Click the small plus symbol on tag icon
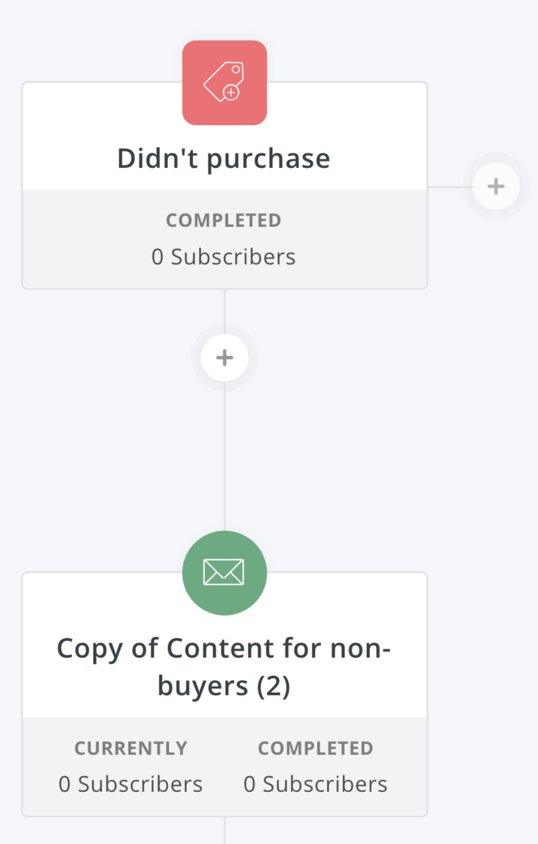Viewport: 538px width, 844px height. click(x=231, y=93)
